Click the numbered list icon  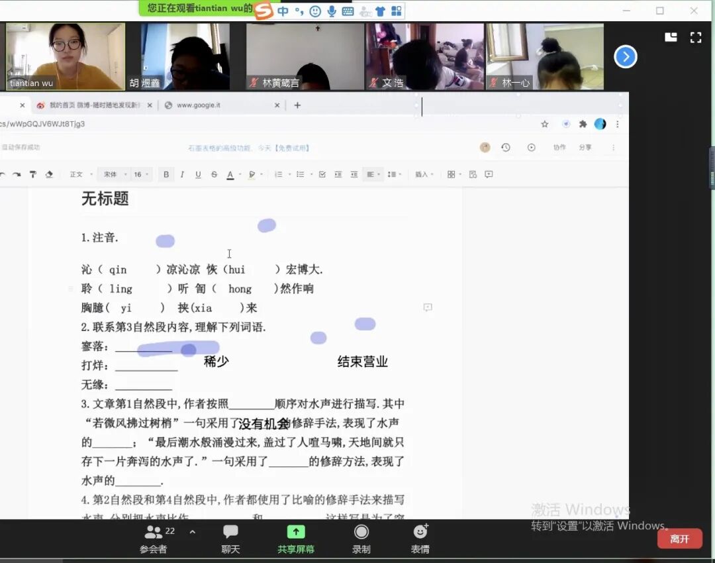point(278,174)
